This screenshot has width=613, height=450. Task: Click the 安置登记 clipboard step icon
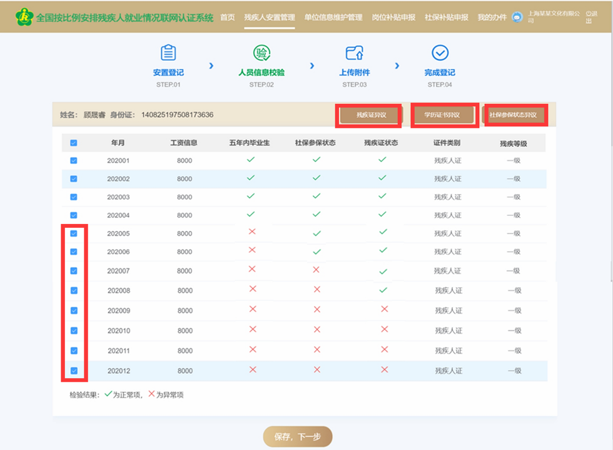click(168, 53)
